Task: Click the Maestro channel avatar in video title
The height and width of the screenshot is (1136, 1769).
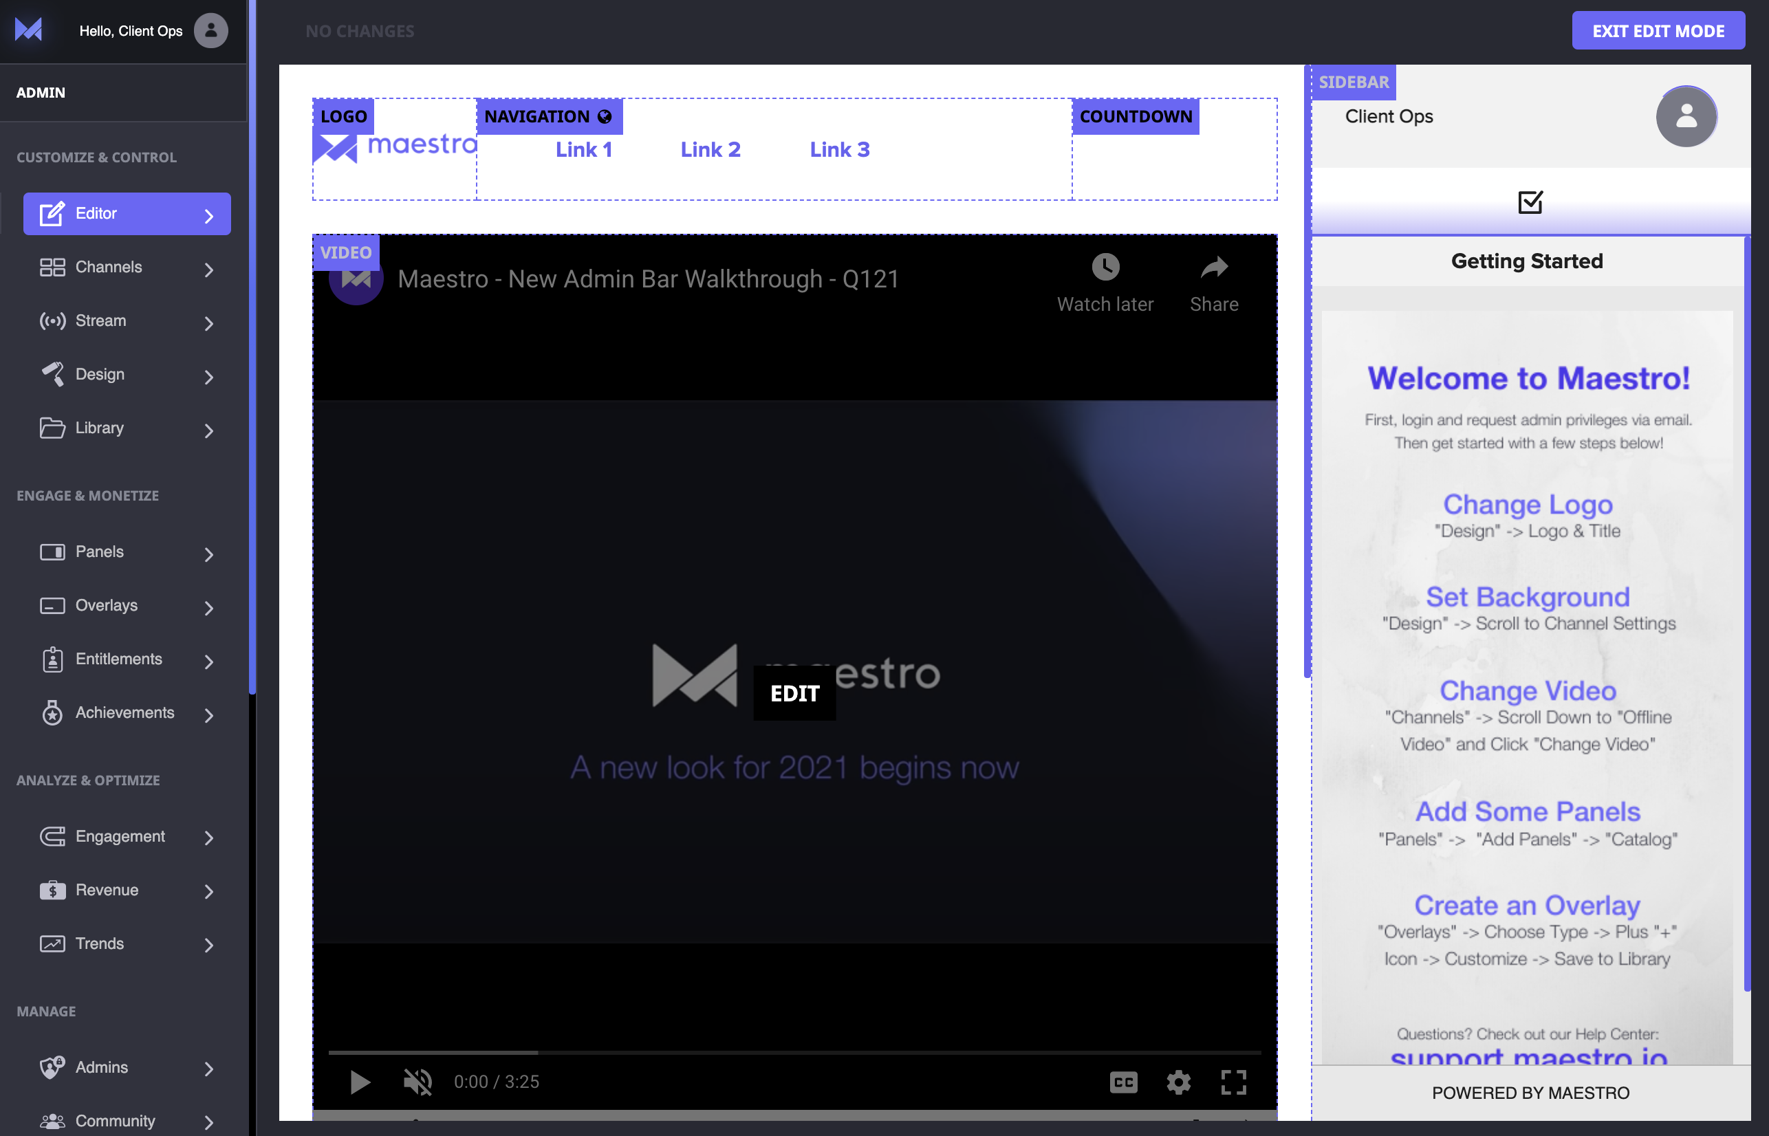Action: click(356, 278)
